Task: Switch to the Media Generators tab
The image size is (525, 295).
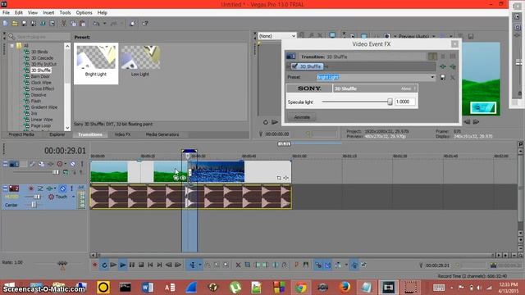Action: (x=162, y=134)
